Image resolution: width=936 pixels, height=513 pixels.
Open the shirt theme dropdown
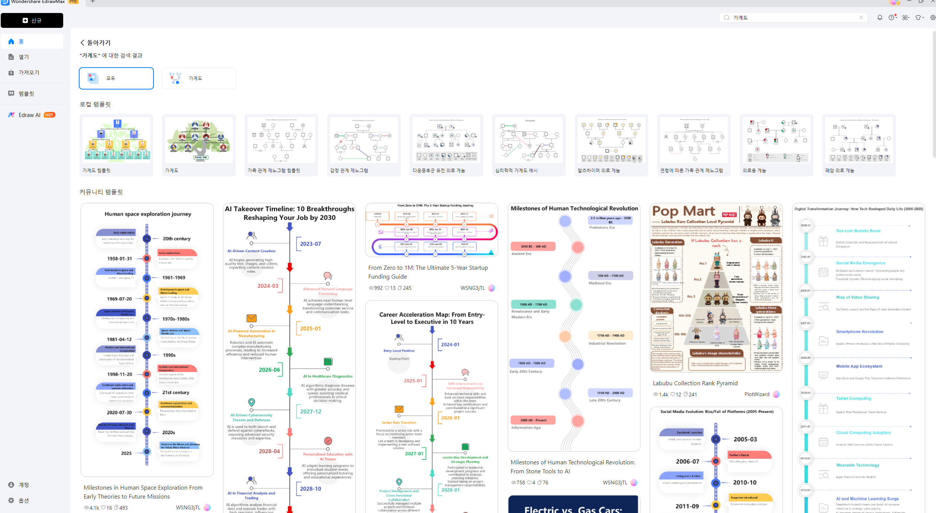click(x=919, y=17)
